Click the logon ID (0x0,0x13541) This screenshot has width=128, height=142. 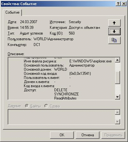click(80, 74)
